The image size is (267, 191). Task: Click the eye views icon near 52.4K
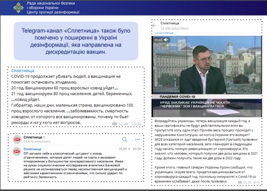115,124
